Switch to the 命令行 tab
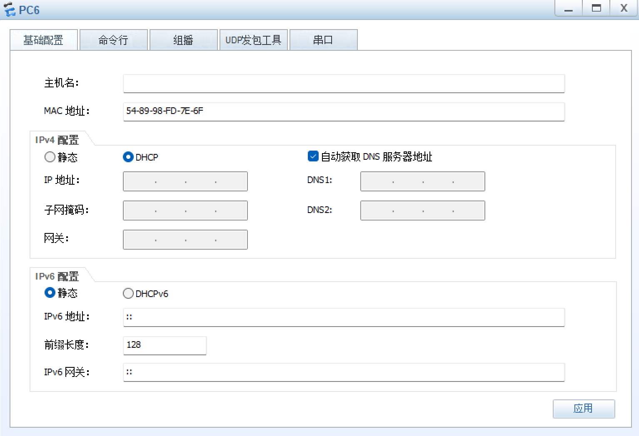This screenshot has width=639, height=436. pyautogui.click(x=113, y=40)
